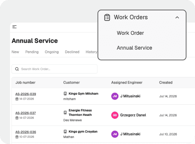Click the Kings Gym Mitcham customer name
This screenshot has width=195, height=144.
tap(83, 94)
